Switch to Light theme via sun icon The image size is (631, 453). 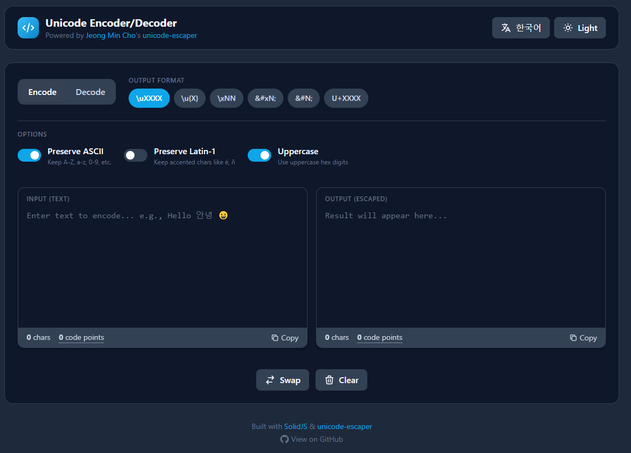(568, 27)
